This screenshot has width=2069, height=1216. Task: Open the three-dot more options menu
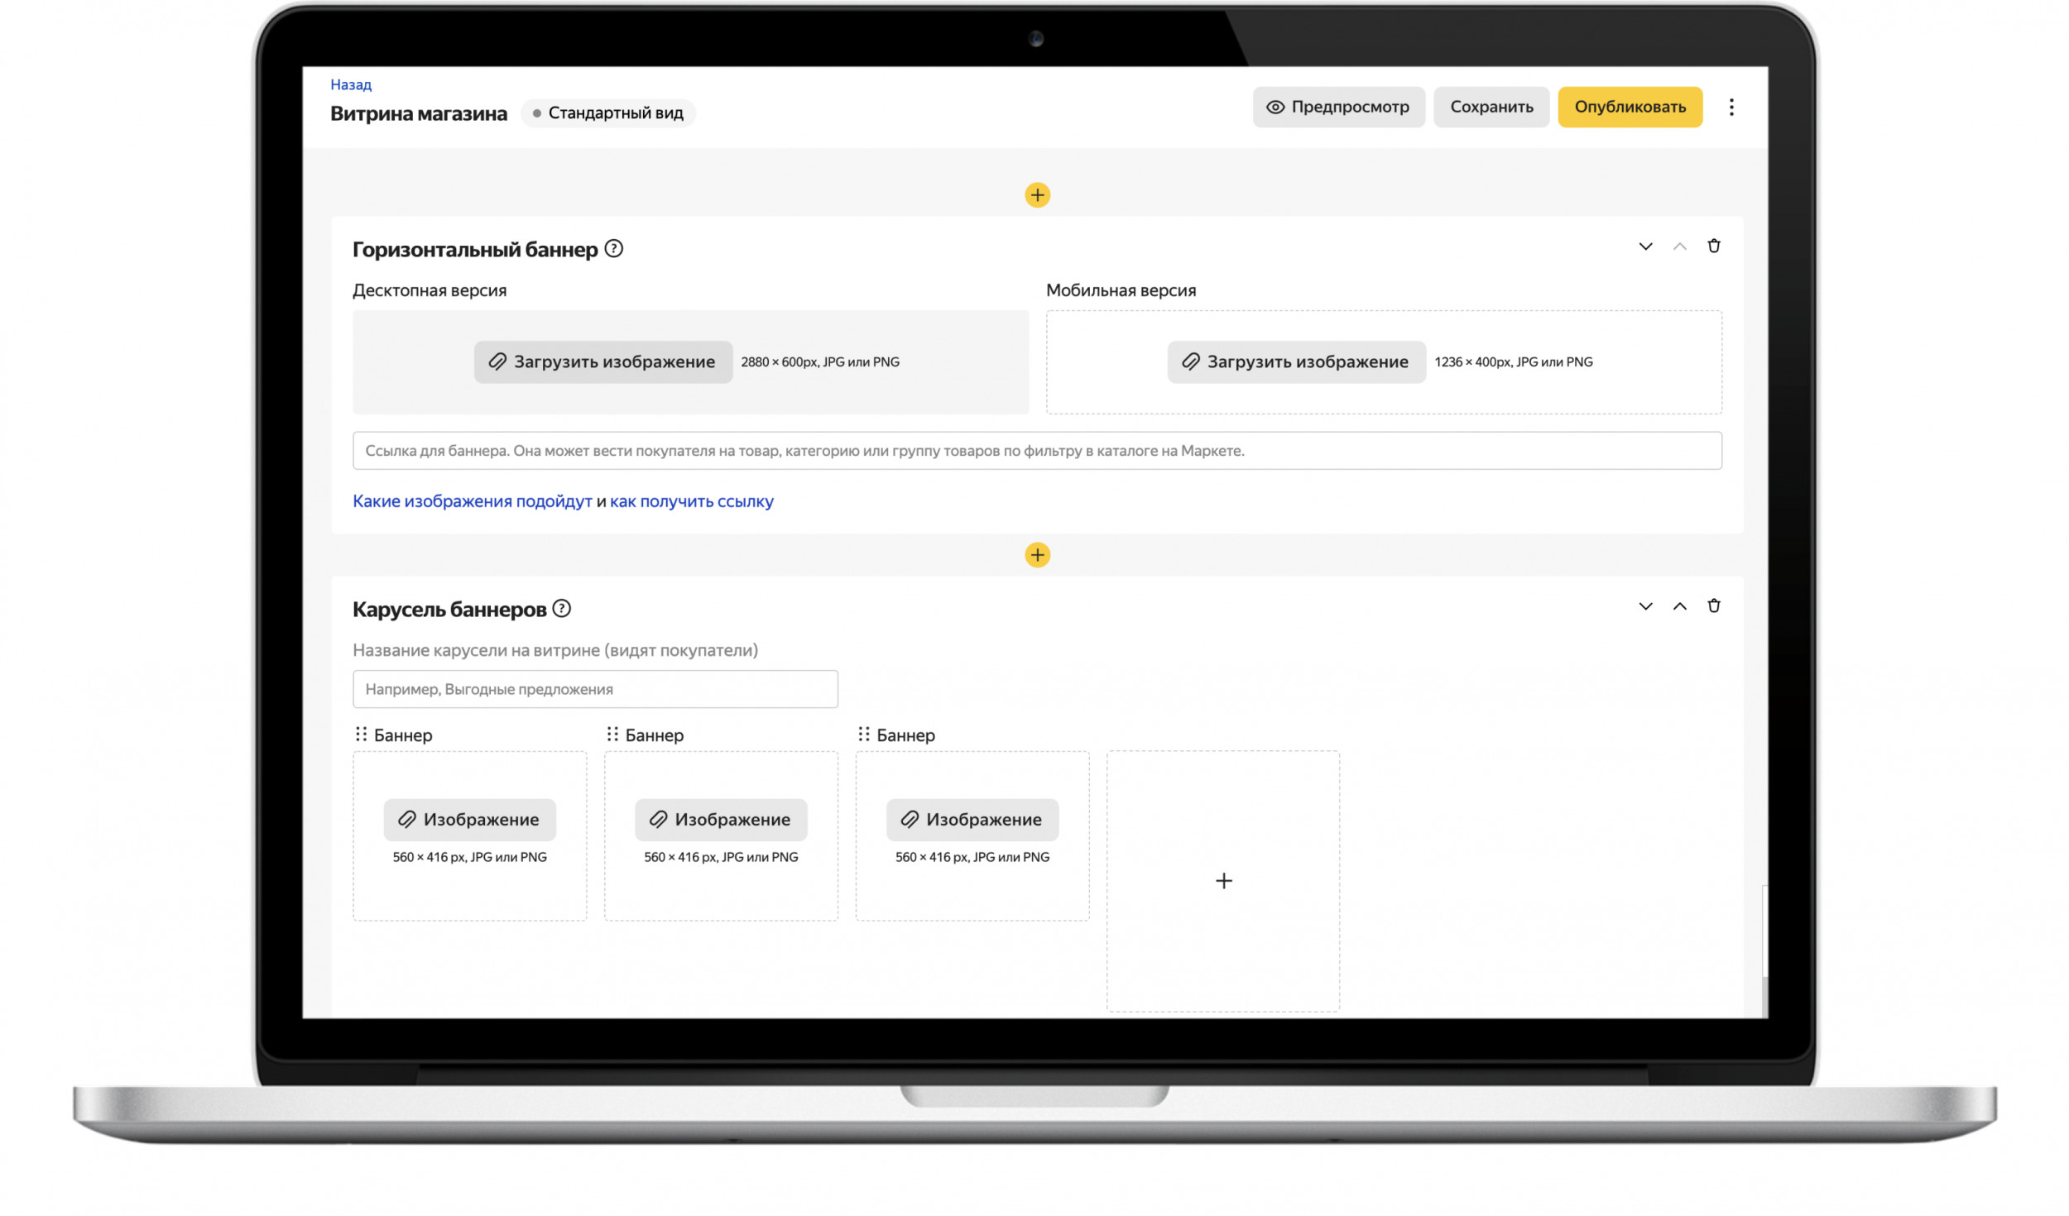click(1731, 107)
